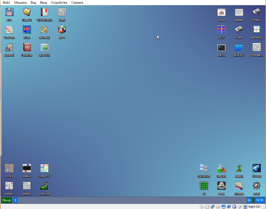Screen dimensions: 266x209
Task: Open the ANIMAGE drawing icon
Action: (x=45, y=30)
